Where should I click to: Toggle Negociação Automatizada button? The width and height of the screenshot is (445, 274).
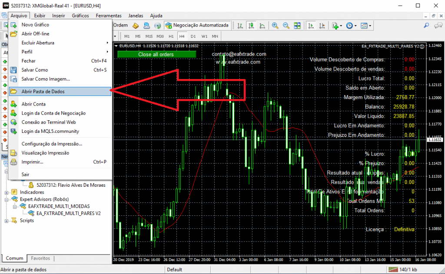pos(198,25)
